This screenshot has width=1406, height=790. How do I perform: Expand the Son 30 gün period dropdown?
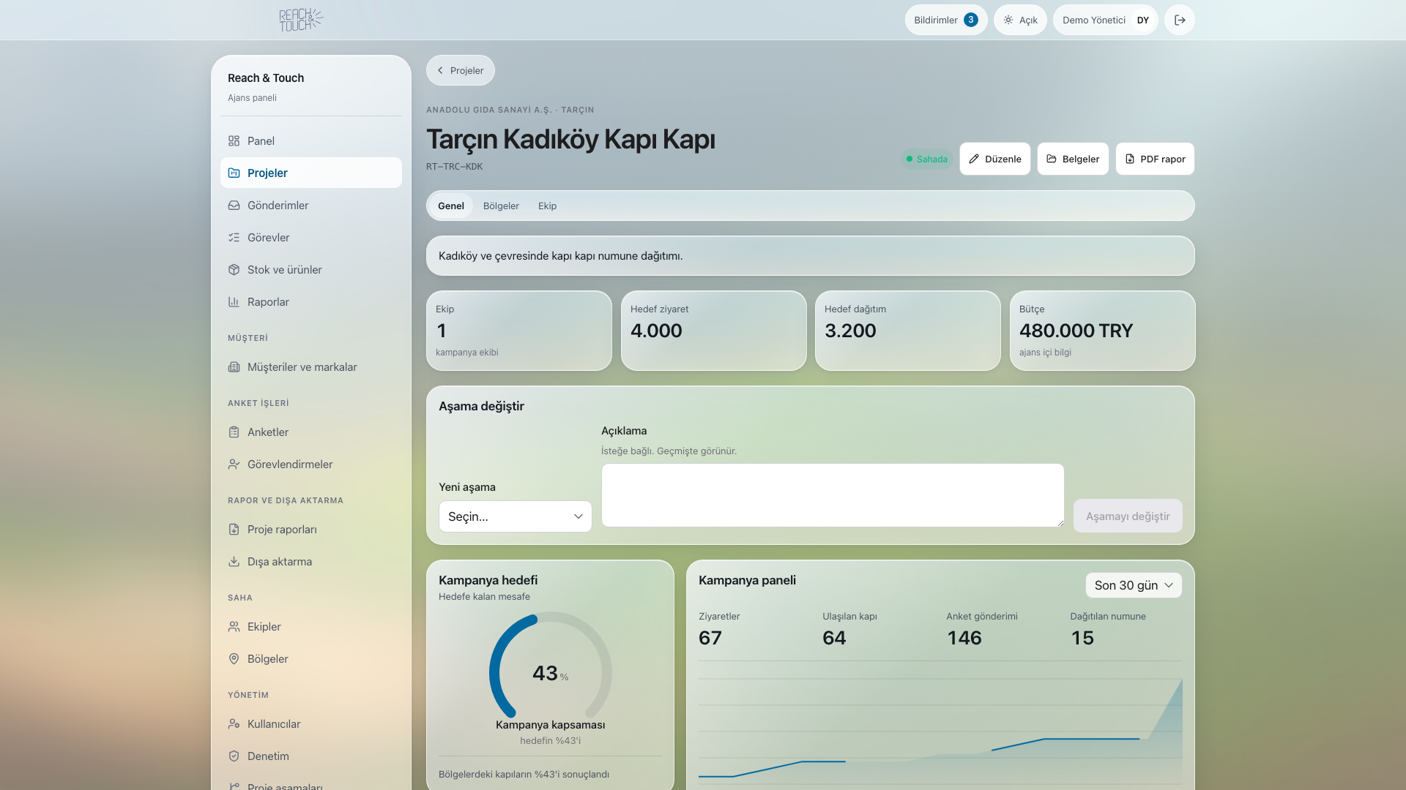pos(1133,585)
